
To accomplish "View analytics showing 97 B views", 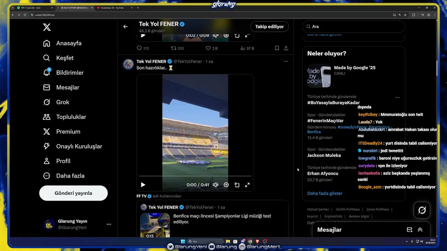I will tap(247, 48).
